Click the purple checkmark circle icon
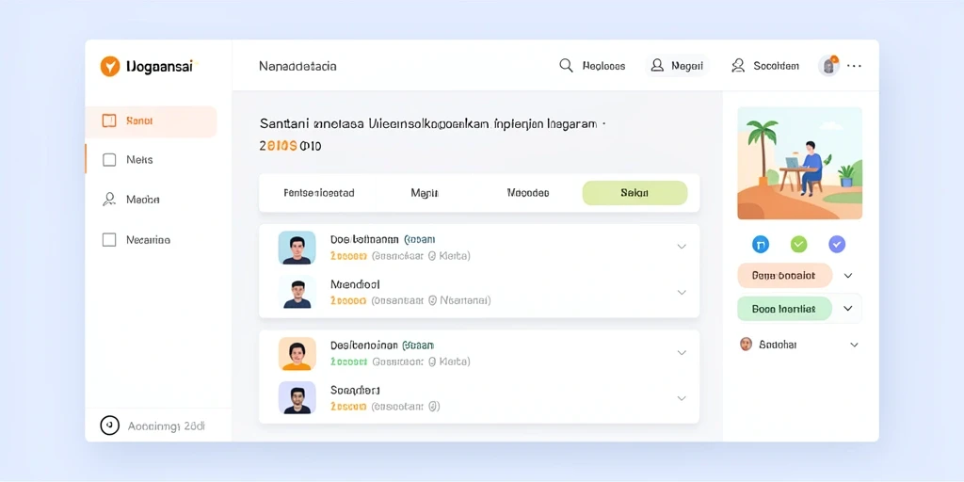The image size is (964, 482). [x=837, y=245]
